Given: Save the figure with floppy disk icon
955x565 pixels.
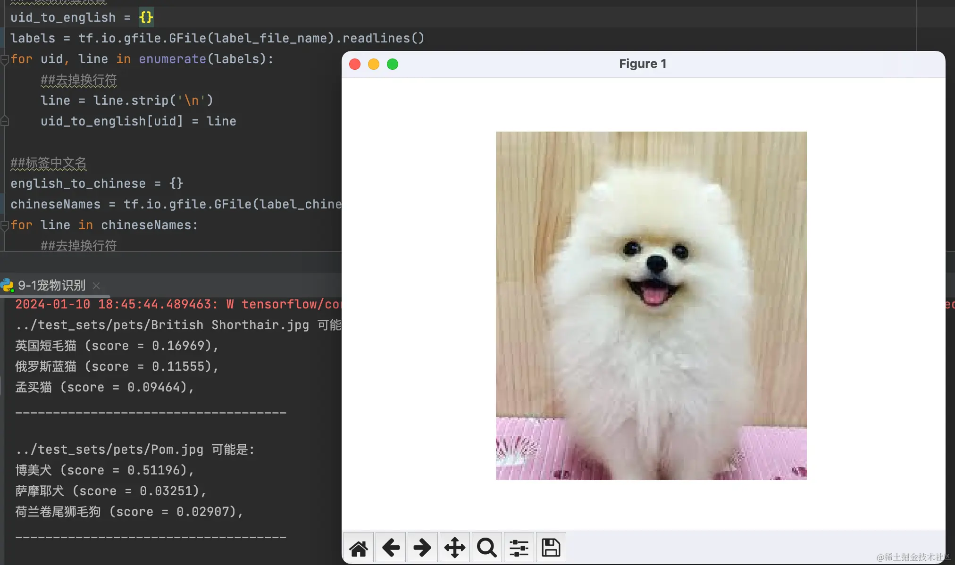Looking at the screenshot, I should pyautogui.click(x=551, y=548).
